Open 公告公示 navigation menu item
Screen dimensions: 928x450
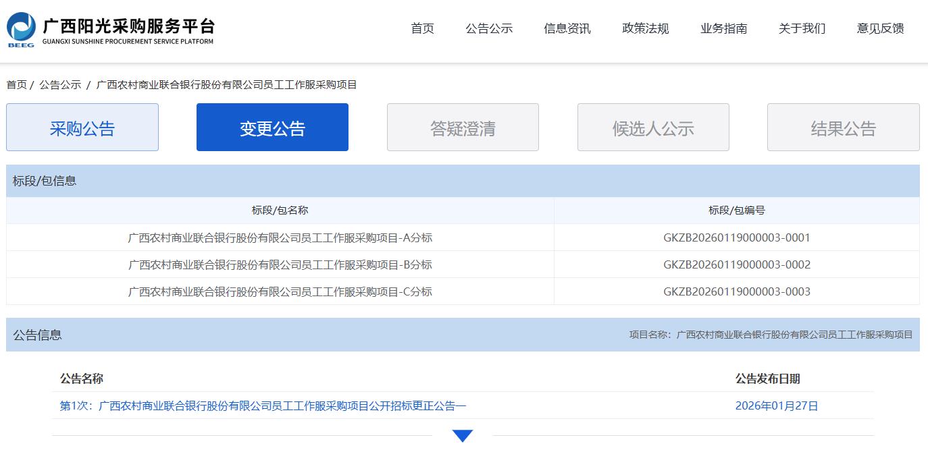[489, 28]
